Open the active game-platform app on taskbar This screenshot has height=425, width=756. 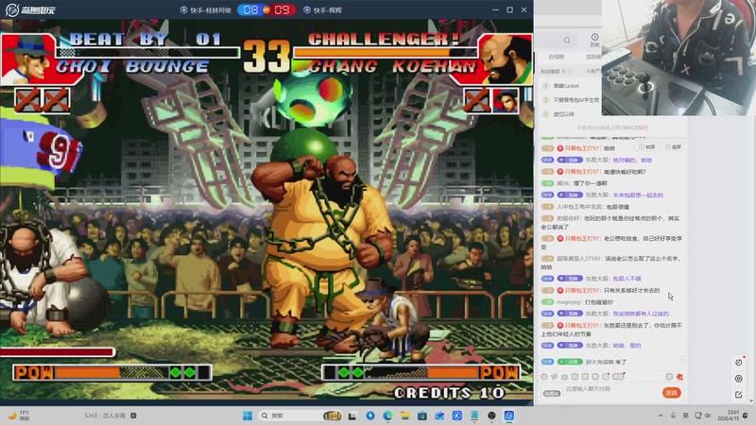(508, 416)
